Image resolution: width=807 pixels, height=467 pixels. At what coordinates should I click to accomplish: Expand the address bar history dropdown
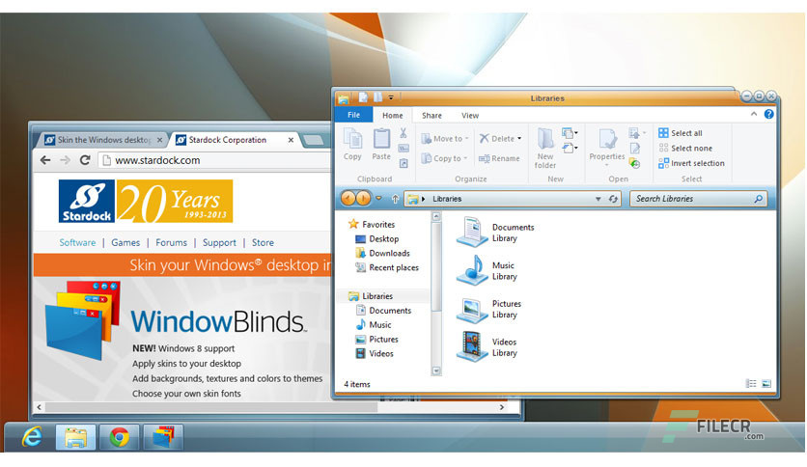tap(598, 199)
